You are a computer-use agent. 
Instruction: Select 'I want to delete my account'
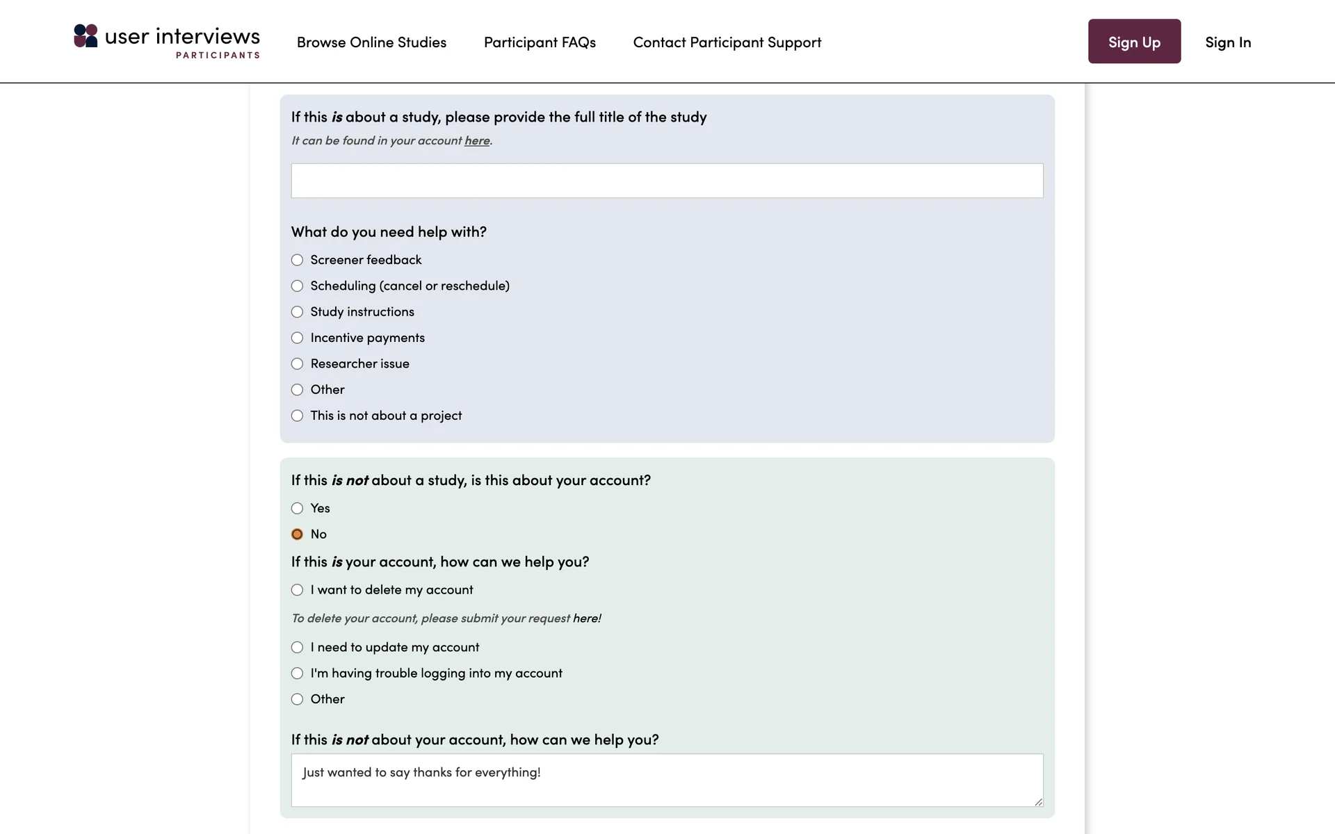pos(298,590)
